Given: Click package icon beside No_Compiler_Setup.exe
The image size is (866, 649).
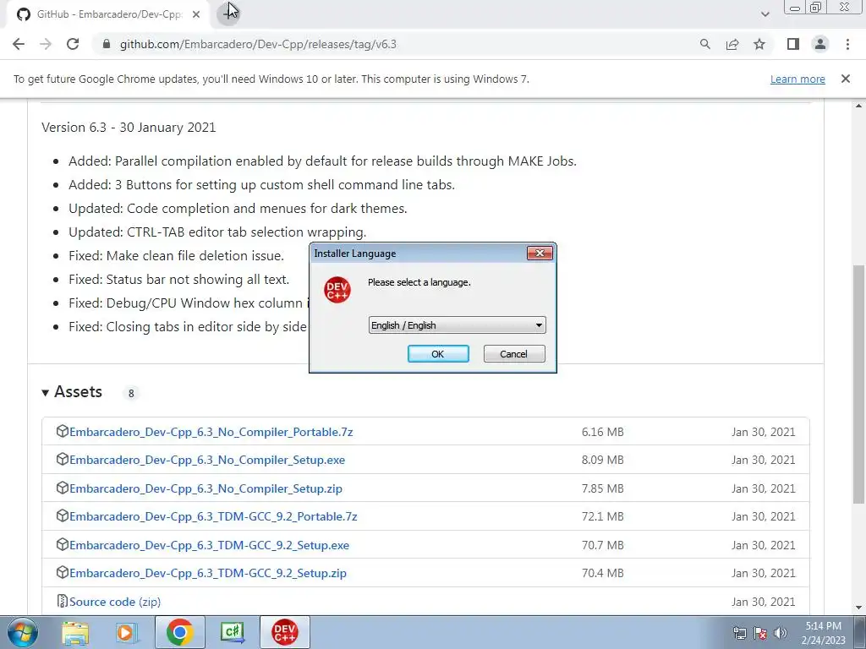Looking at the screenshot, I should click(x=63, y=459).
